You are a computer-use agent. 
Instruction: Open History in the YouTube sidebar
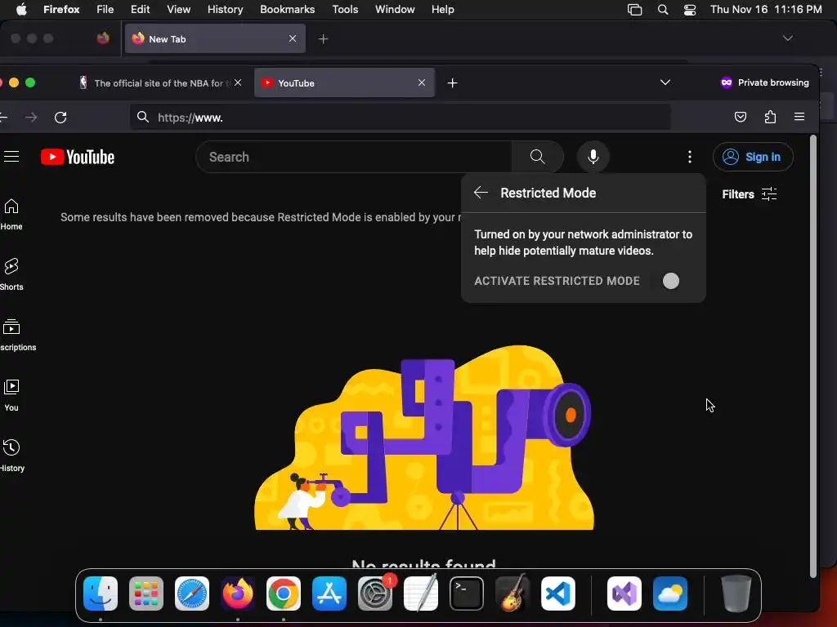tap(11, 456)
